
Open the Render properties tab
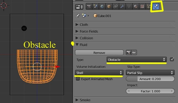click(x=89, y=6)
